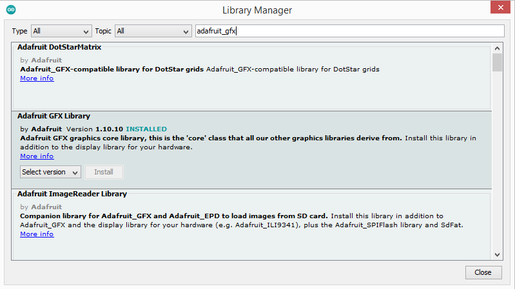The width and height of the screenshot is (515, 289).
Task: Click the Type dropdown arrow chevron
Action: [x=86, y=32]
